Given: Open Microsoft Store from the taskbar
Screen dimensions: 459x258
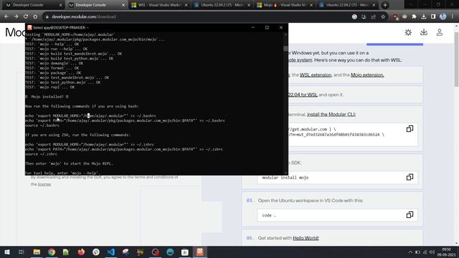Looking at the screenshot, I should (x=185, y=252).
